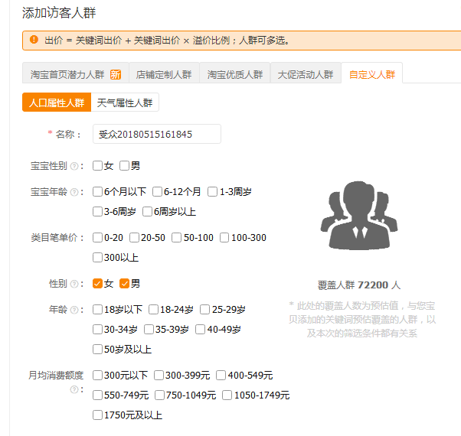
Task: Uncheck the 男 checkbox under 性别
Action: click(x=124, y=284)
